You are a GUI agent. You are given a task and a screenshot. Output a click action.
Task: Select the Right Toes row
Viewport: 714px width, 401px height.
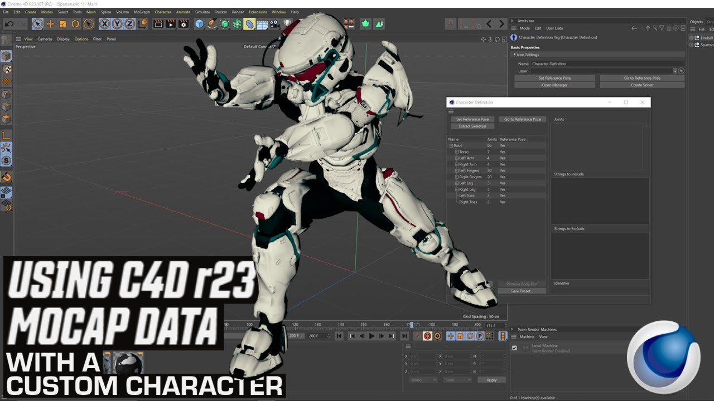pyautogui.click(x=496, y=202)
